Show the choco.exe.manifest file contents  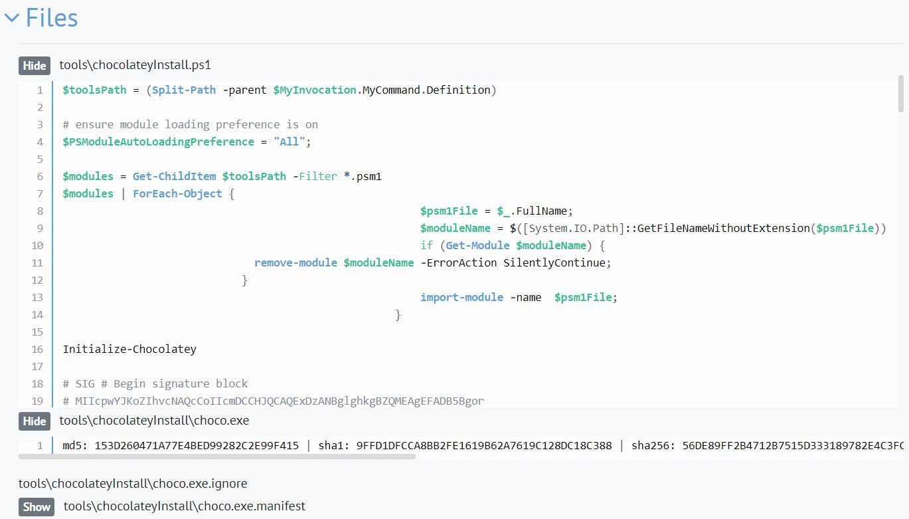pyautogui.click(x=37, y=506)
